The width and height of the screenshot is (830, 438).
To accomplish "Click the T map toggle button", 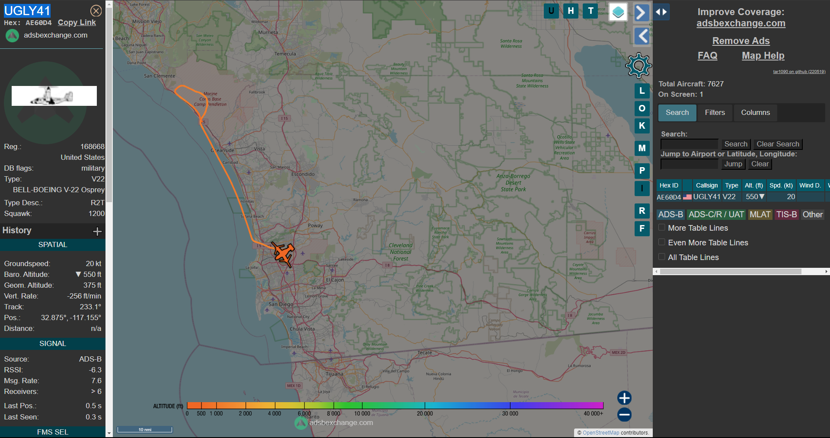I will (x=591, y=11).
